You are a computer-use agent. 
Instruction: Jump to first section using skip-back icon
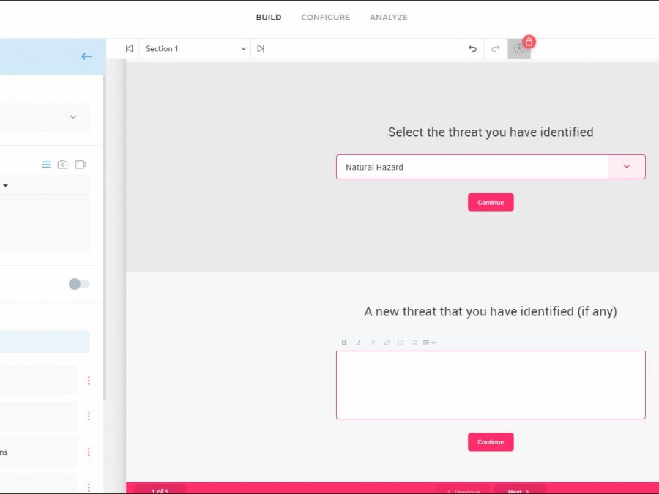point(129,49)
